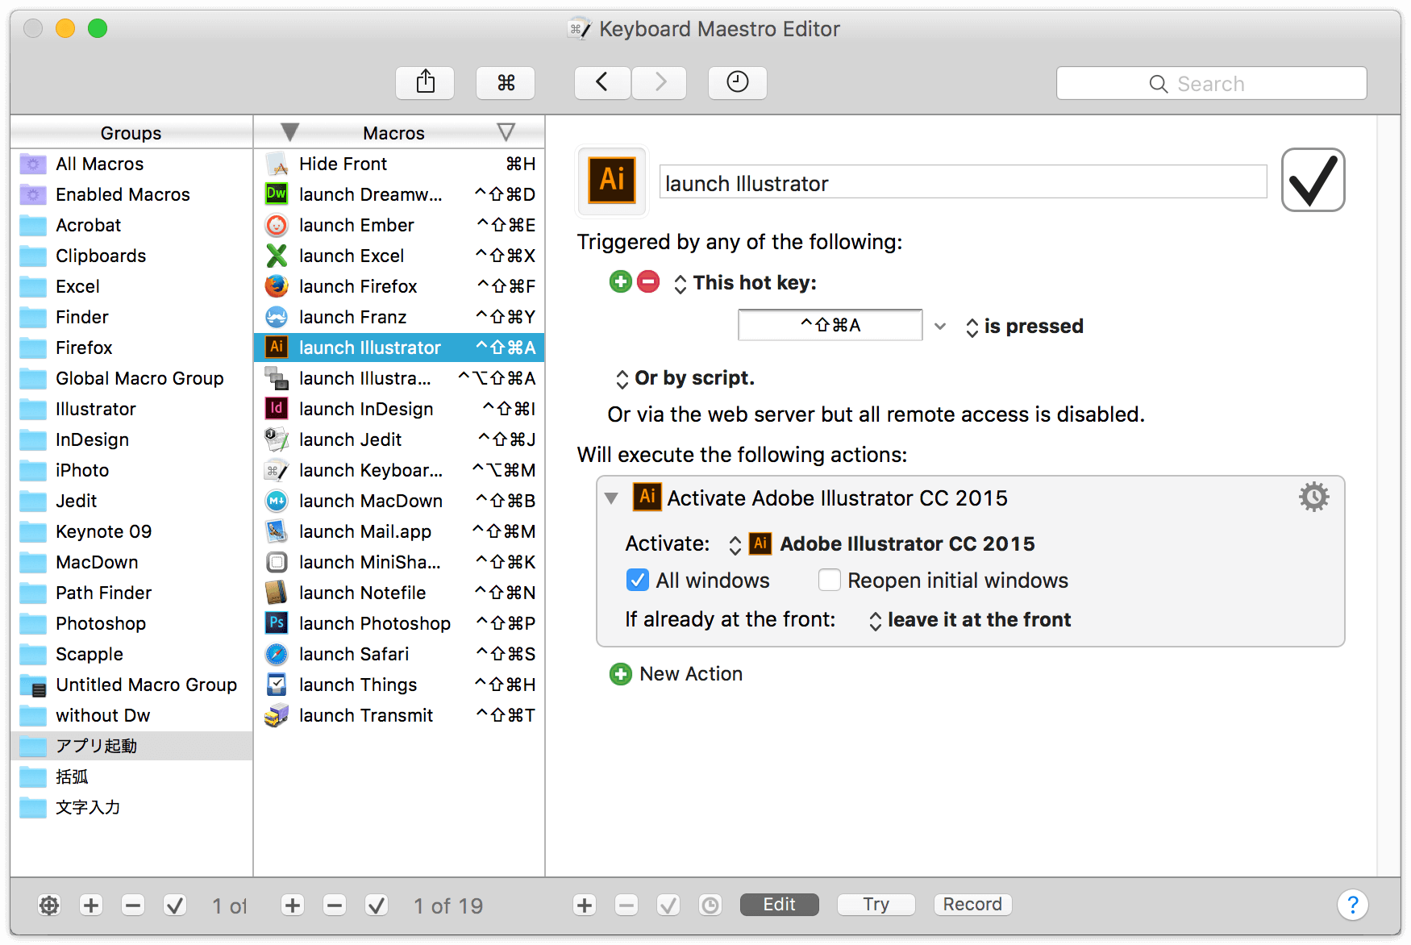Image resolution: width=1411 pixels, height=945 pixels.
Task: Click the action timer clock button
Action: click(710, 905)
